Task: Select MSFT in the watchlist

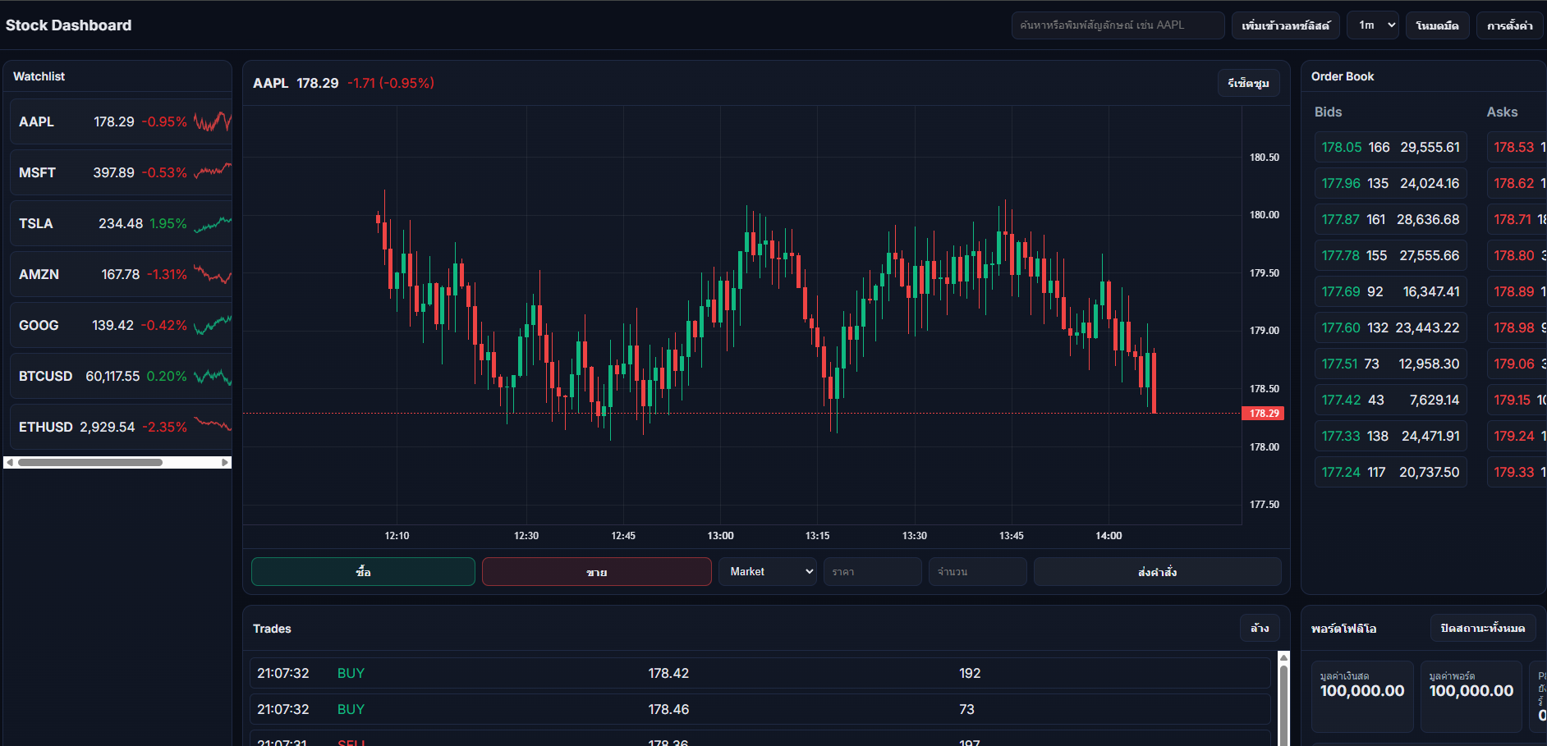Action: (38, 173)
